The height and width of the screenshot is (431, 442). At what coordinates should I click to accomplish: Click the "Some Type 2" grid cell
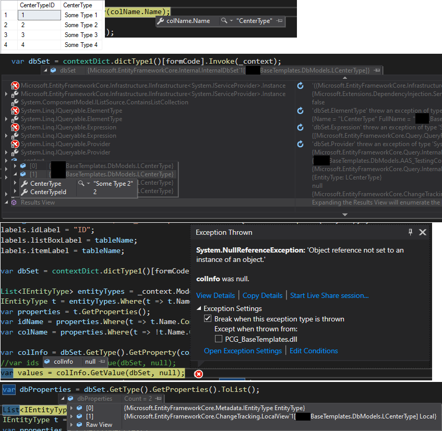[x=81, y=25]
